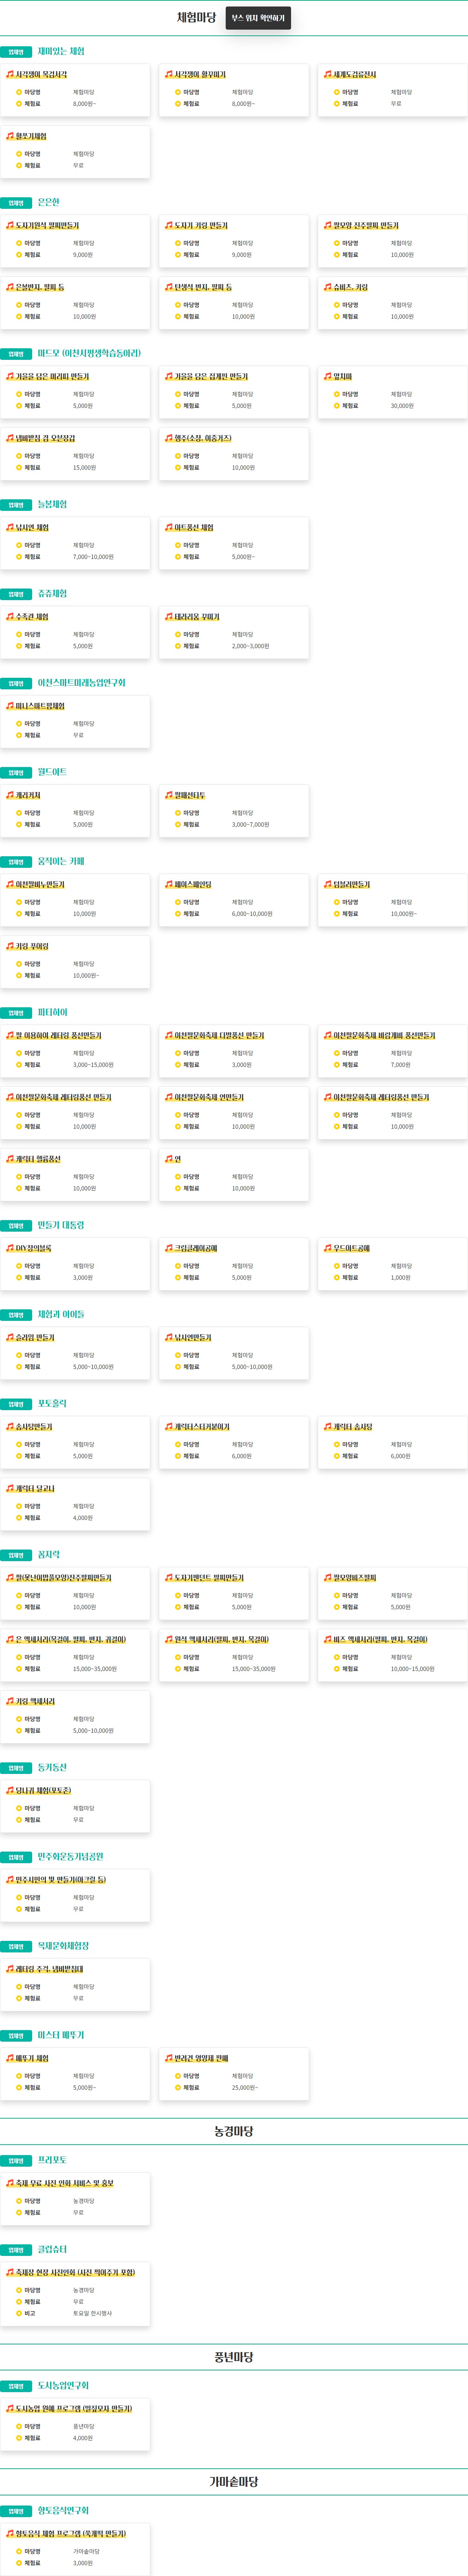Click the music note icon beside 세계도감전시
468x2576 pixels.
[x=328, y=74]
